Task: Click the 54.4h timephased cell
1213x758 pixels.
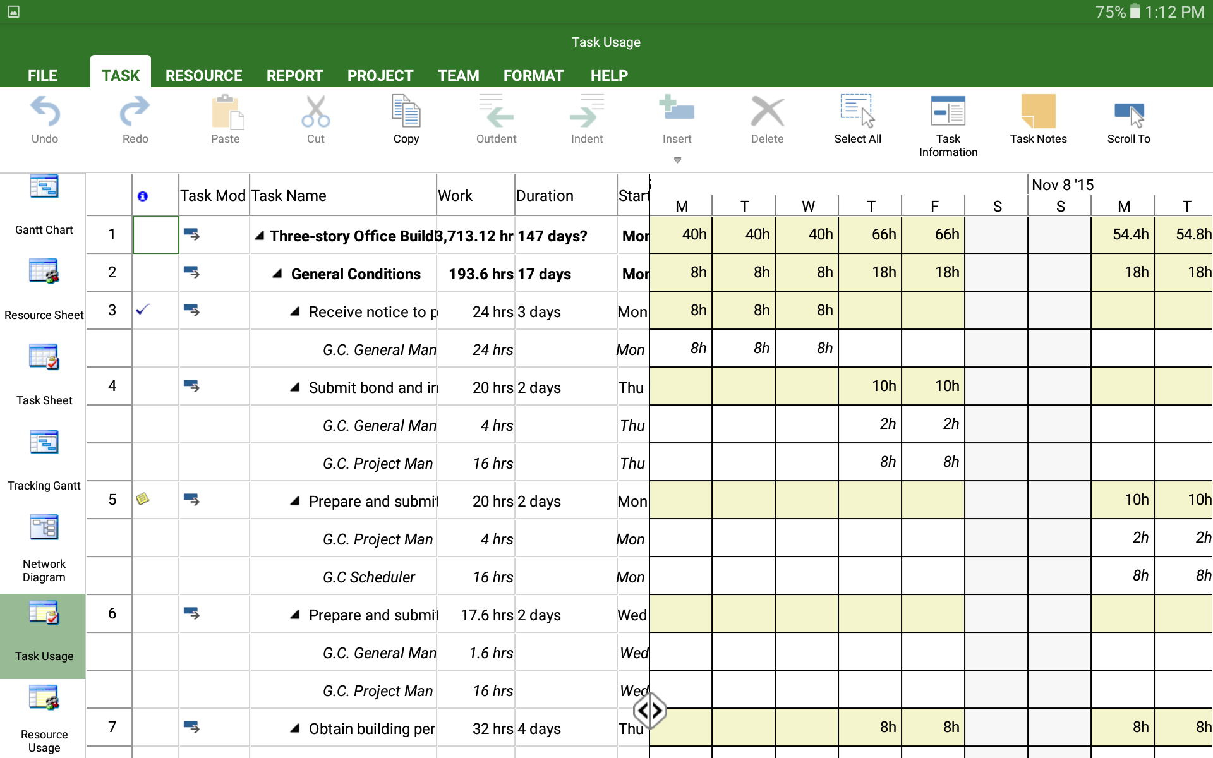Action: tap(1123, 234)
